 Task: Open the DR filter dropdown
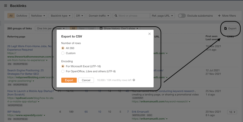click(80, 16)
